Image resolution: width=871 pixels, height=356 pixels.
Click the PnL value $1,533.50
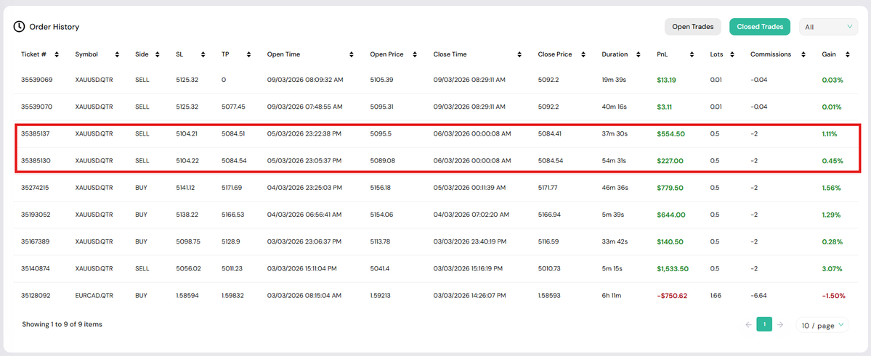click(x=673, y=268)
